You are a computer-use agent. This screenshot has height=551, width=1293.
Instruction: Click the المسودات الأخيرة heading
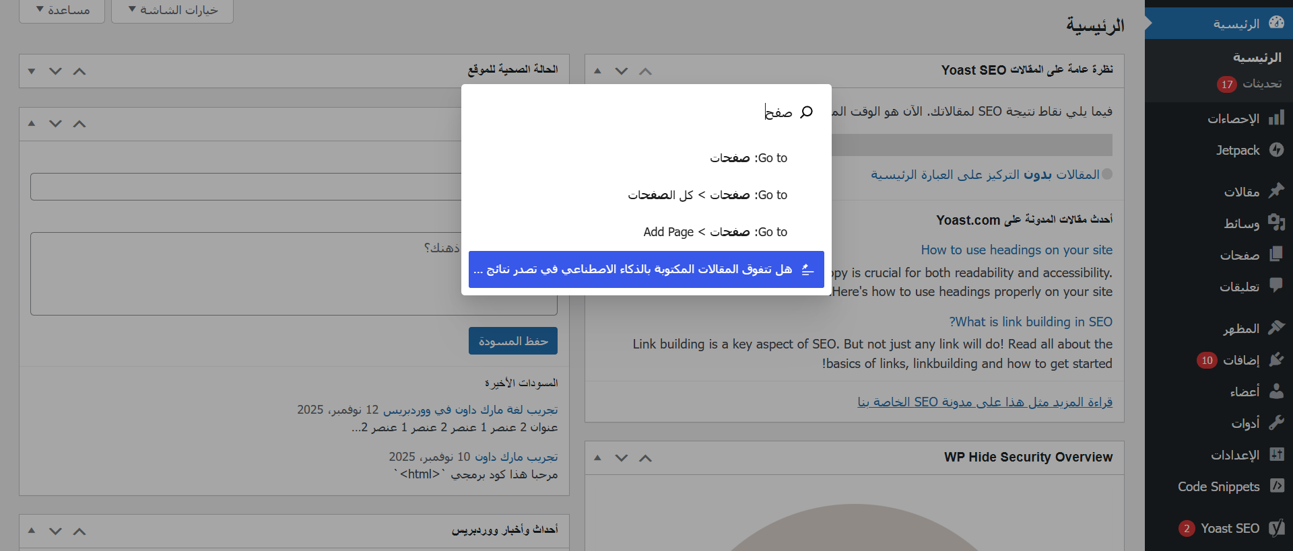coord(521,383)
